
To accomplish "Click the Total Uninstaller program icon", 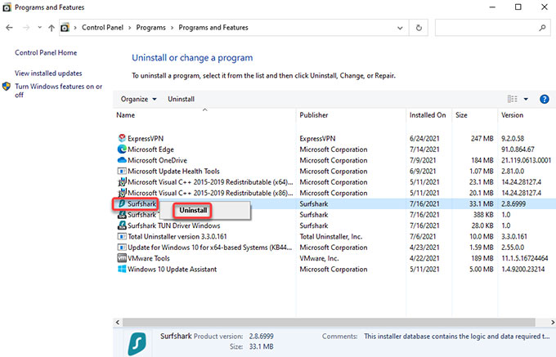I will [122, 236].
